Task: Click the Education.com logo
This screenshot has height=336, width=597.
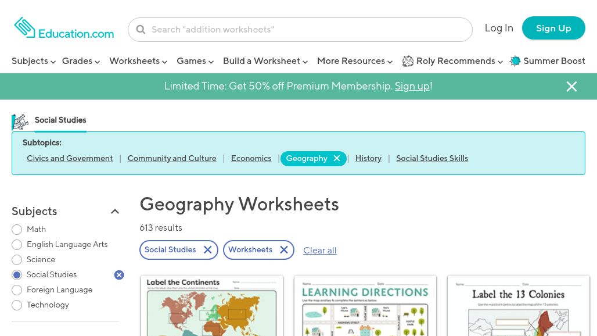Action: tap(64, 28)
